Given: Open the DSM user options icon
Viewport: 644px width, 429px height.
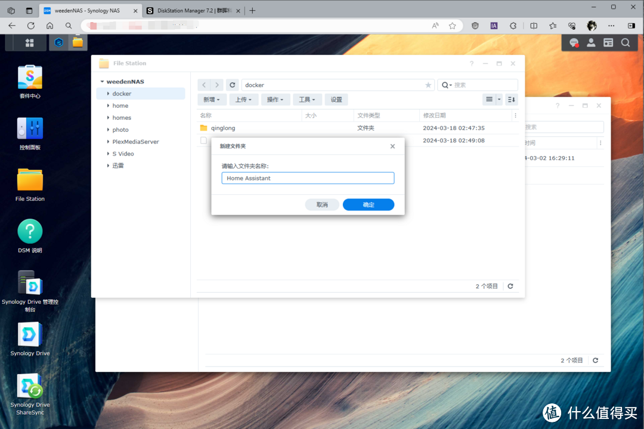Looking at the screenshot, I should (591, 43).
